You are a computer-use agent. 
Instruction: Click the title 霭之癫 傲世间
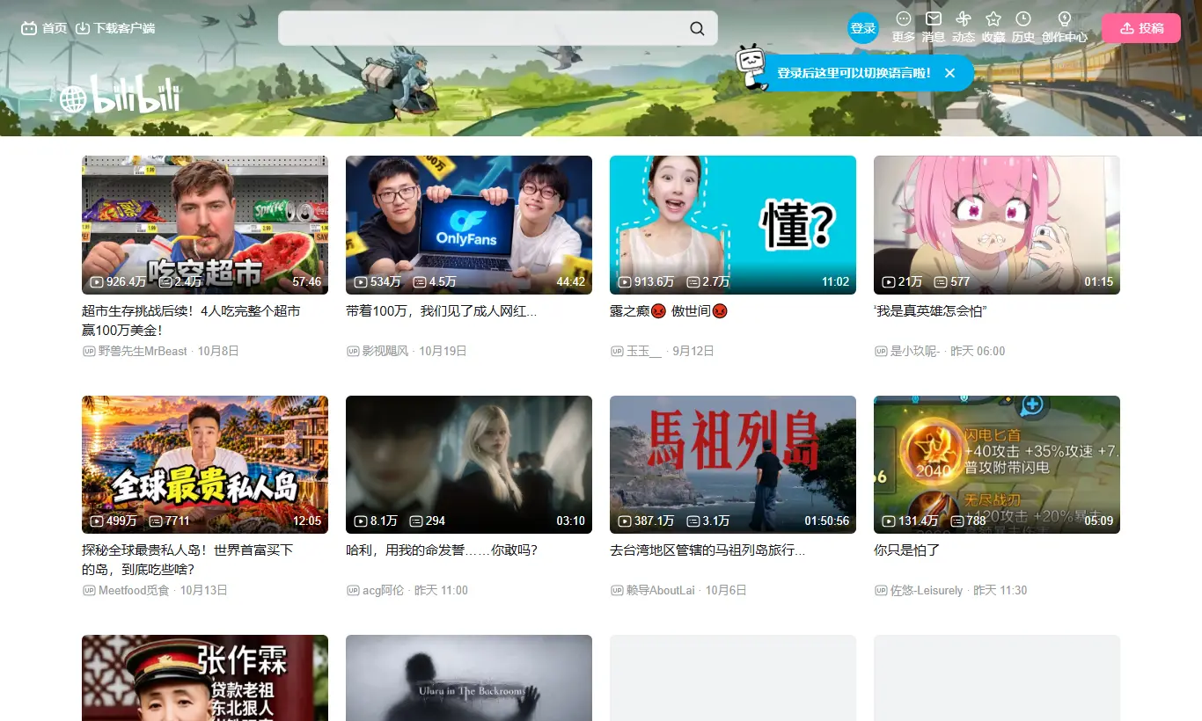point(669,311)
